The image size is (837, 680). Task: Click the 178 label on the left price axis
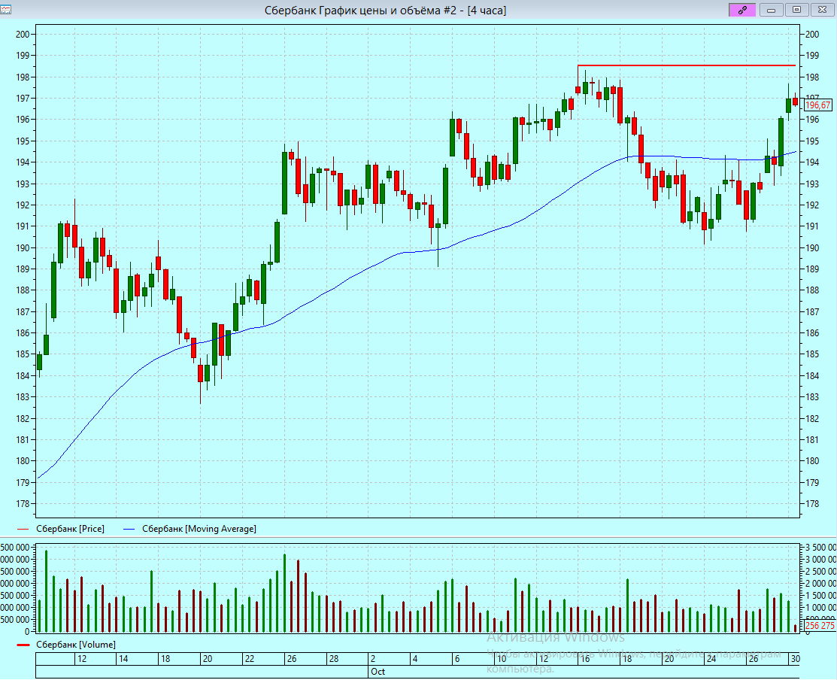click(x=23, y=504)
